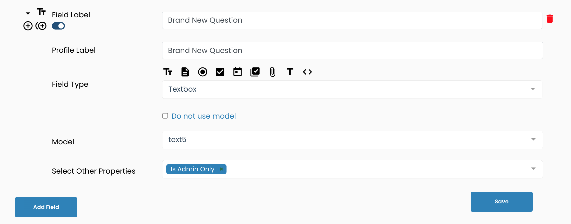Choose the multi-checkbox library field type icon

(x=255, y=72)
